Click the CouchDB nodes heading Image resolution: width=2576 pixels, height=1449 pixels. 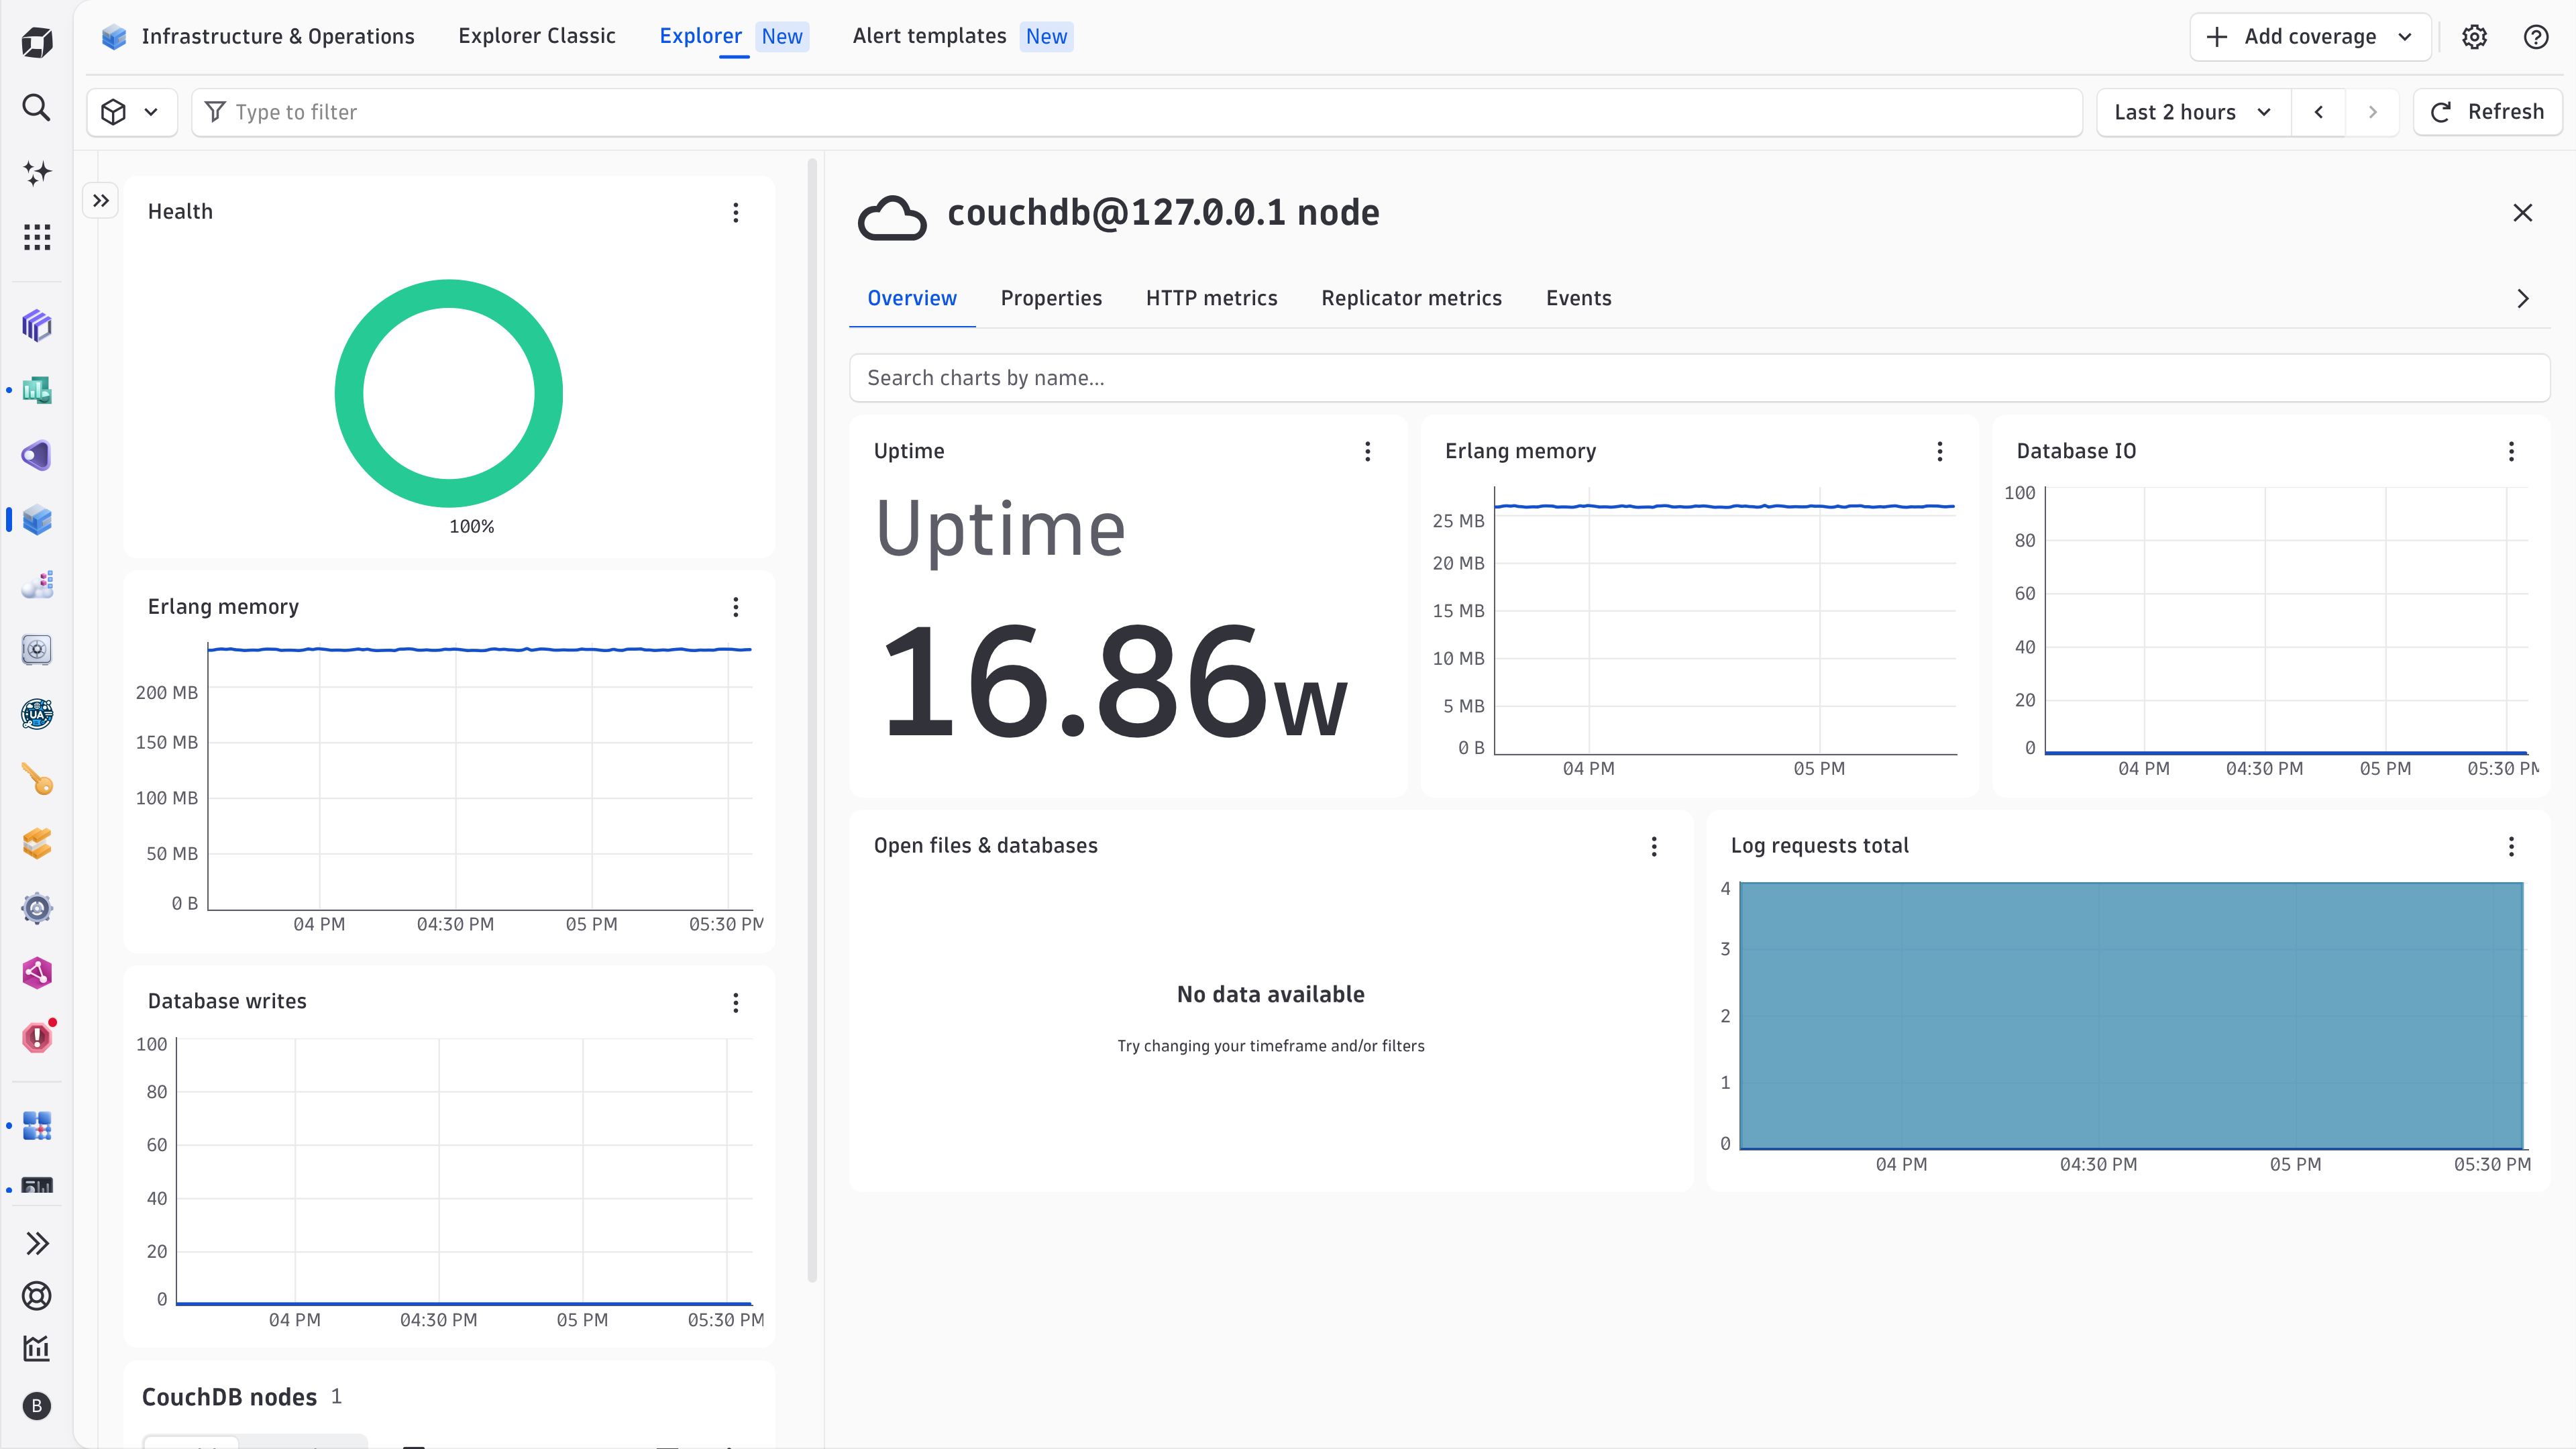pos(229,1397)
